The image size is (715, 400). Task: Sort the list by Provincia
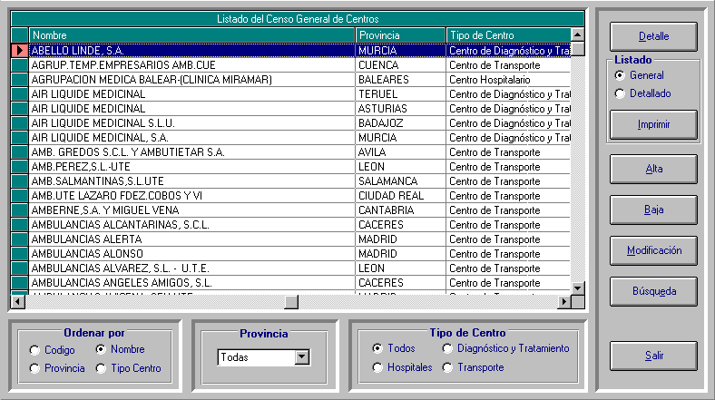point(35,368)
